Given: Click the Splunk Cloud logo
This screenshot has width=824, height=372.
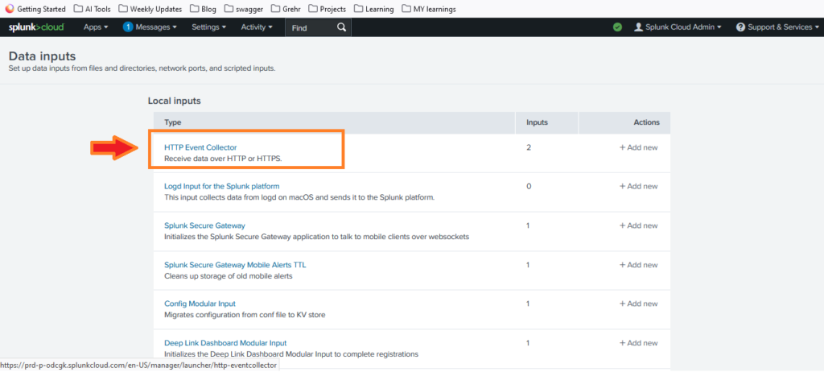Looking at the screenshot, I should [37, 27].
